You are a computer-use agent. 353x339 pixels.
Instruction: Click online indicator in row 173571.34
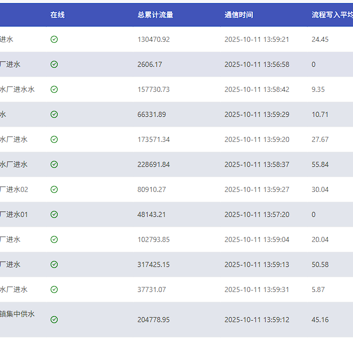click(54, 139)
